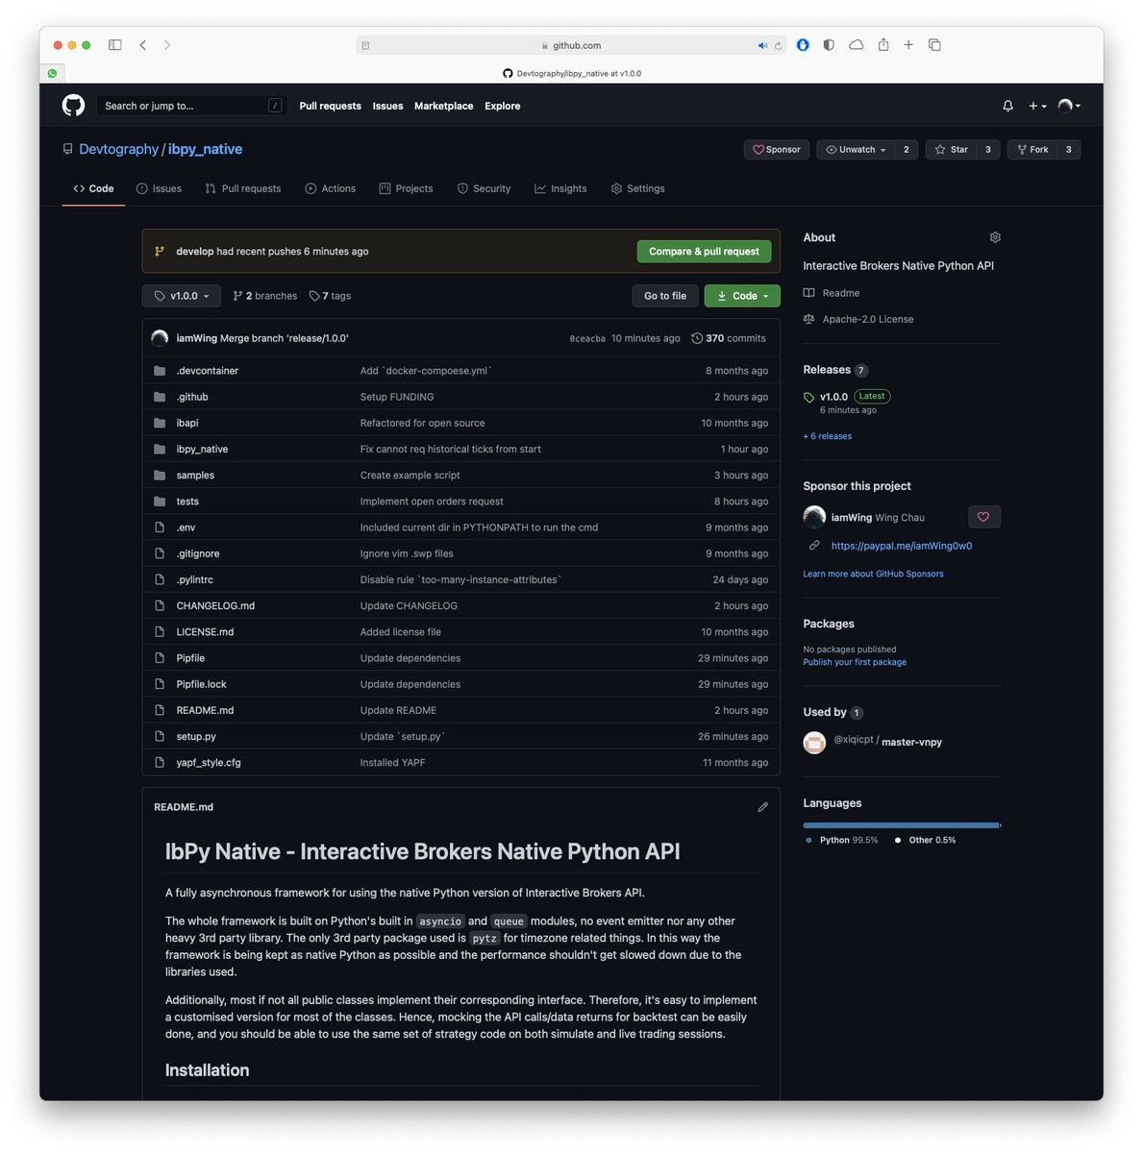
Task: Click Safari share icon
Action: 882,44
